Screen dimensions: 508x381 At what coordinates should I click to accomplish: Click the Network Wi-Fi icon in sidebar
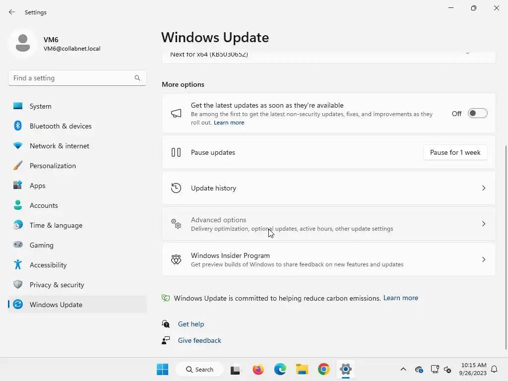coord(18,145)
